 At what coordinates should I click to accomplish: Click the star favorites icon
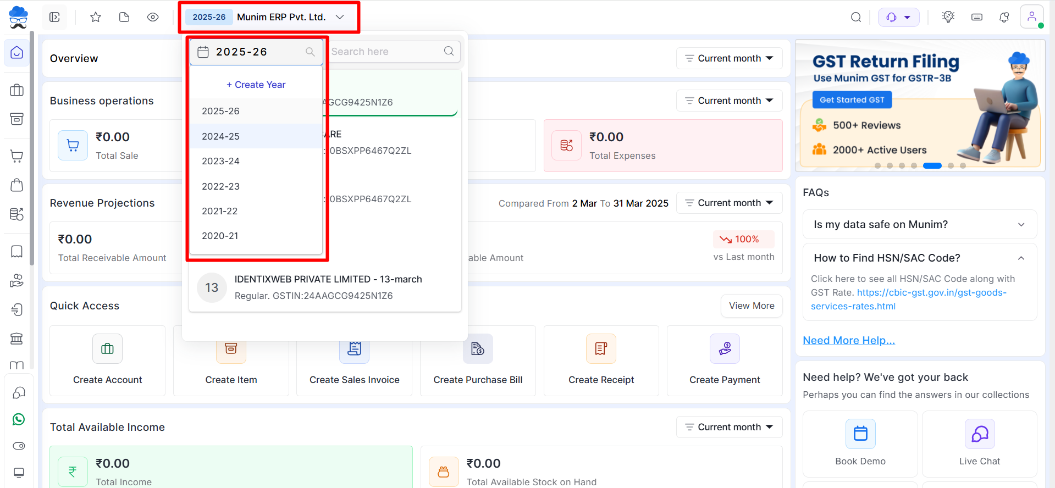click(96, 17)
